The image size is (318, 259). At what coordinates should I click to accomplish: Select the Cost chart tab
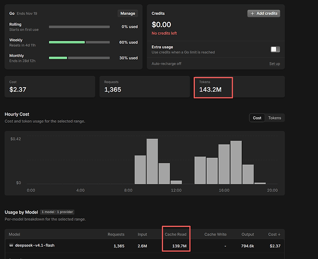(257, 118)
